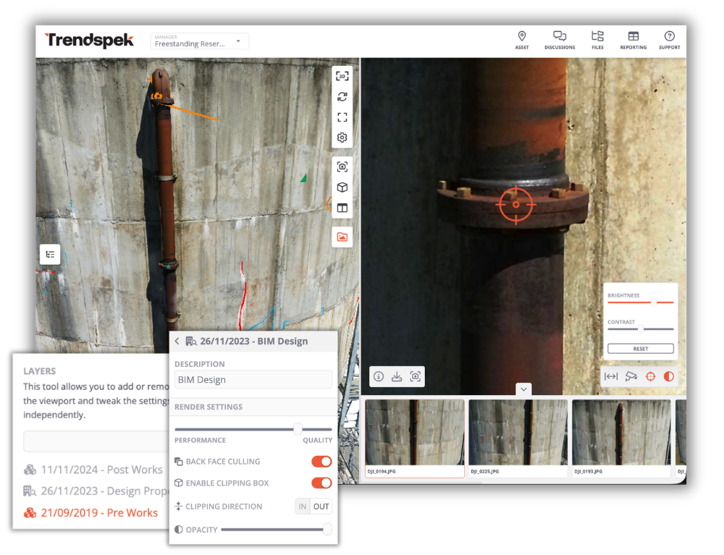Expand the Manager Freestanding Reservoir dropdown

coord(200,41)
